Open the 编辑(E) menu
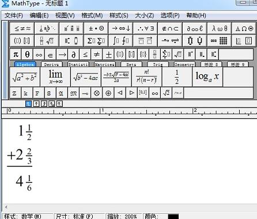The height and width of the screenshot is (219, 257). click(39, 16)
